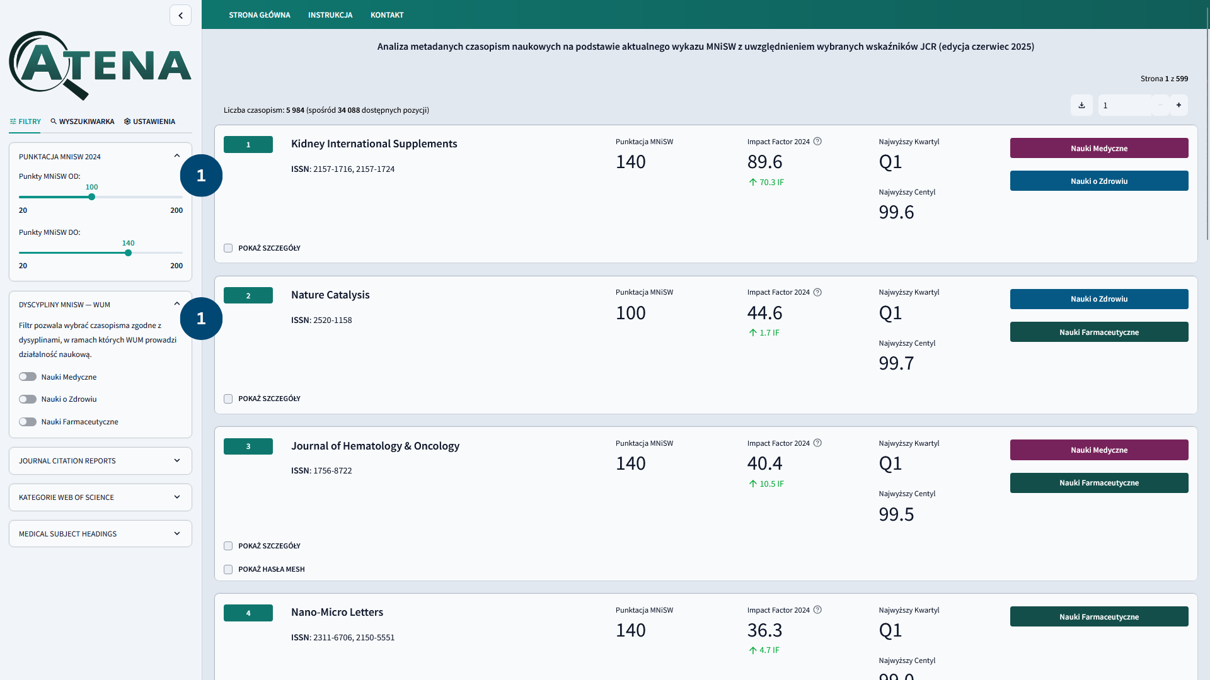Download the results list via download icon
Screen dimensions: 1210x680
[1081, 105]
